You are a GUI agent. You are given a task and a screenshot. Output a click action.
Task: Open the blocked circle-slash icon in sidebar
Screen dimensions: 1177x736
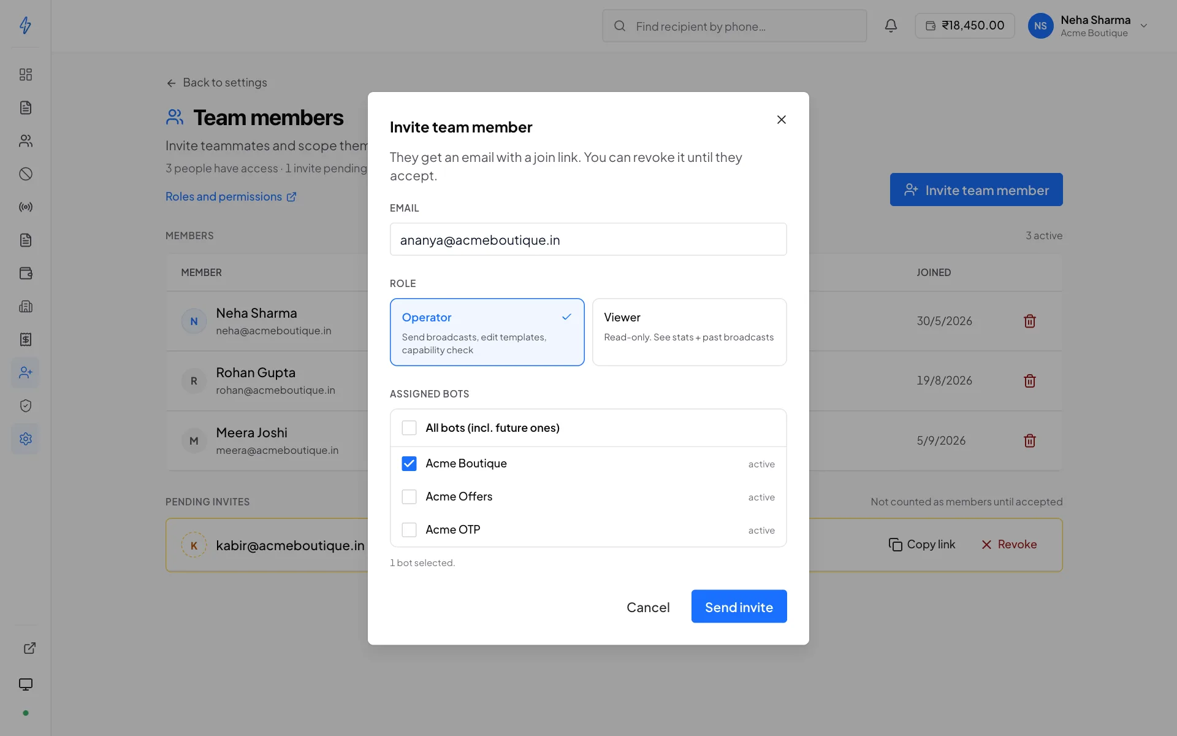click(25, 174)
